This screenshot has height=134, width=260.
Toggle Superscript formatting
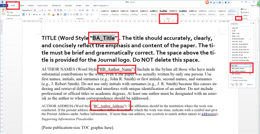tap(40, 14)
